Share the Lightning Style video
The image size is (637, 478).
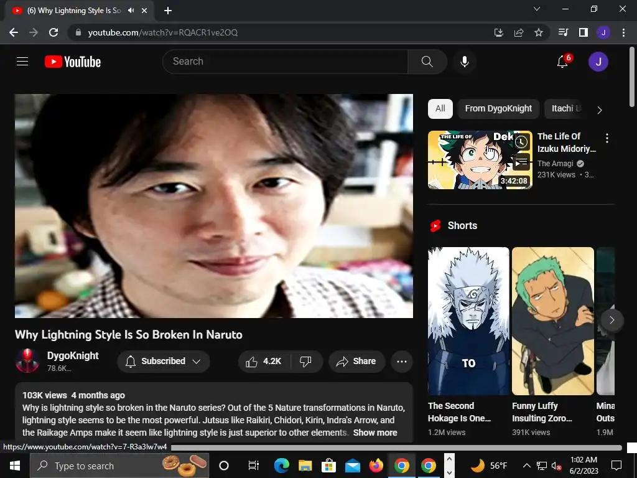coord(356,362)
